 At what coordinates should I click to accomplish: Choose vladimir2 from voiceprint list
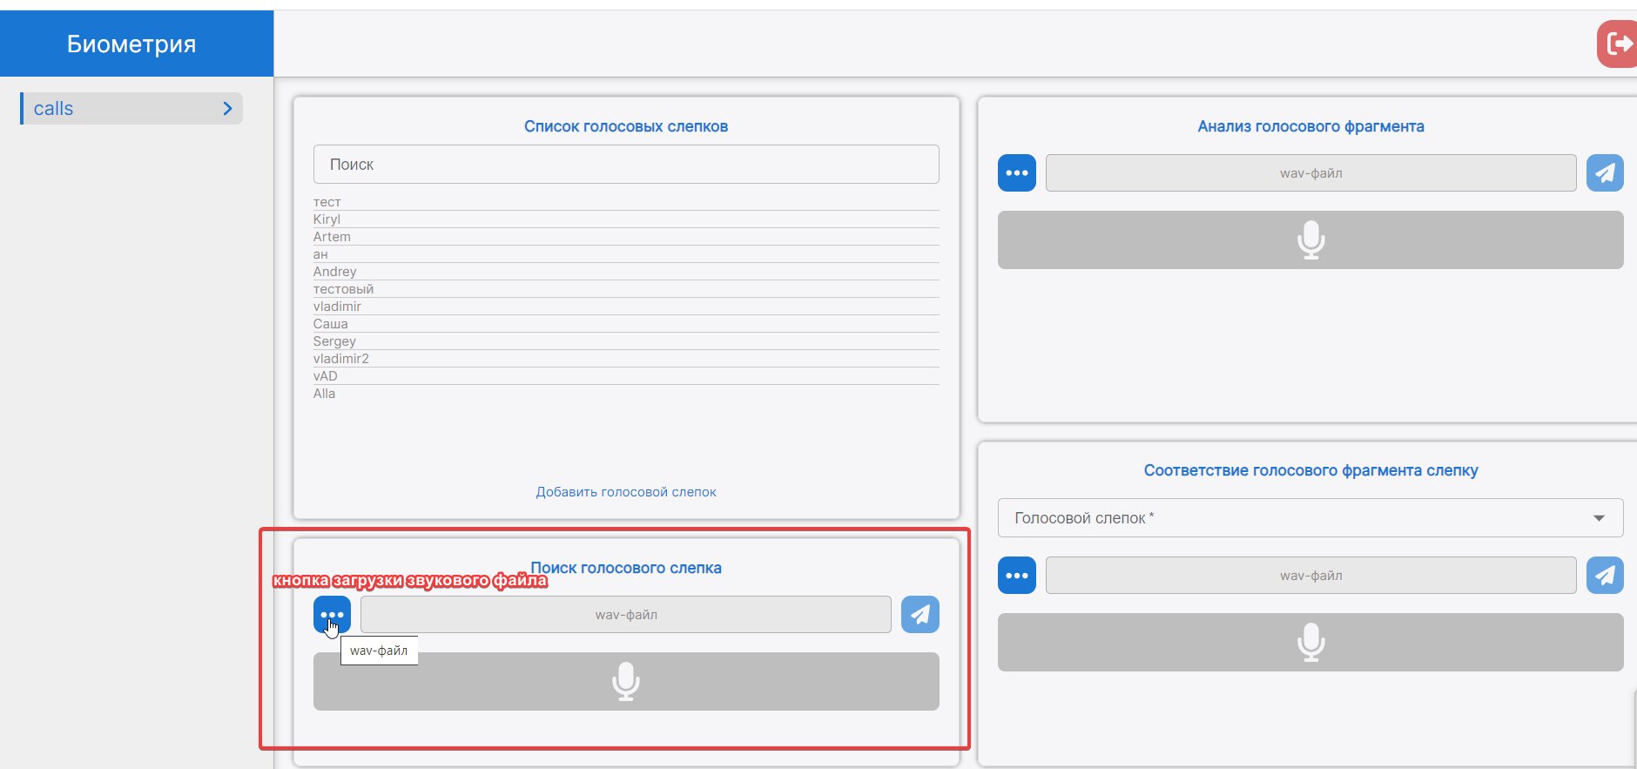coord(341,359)
